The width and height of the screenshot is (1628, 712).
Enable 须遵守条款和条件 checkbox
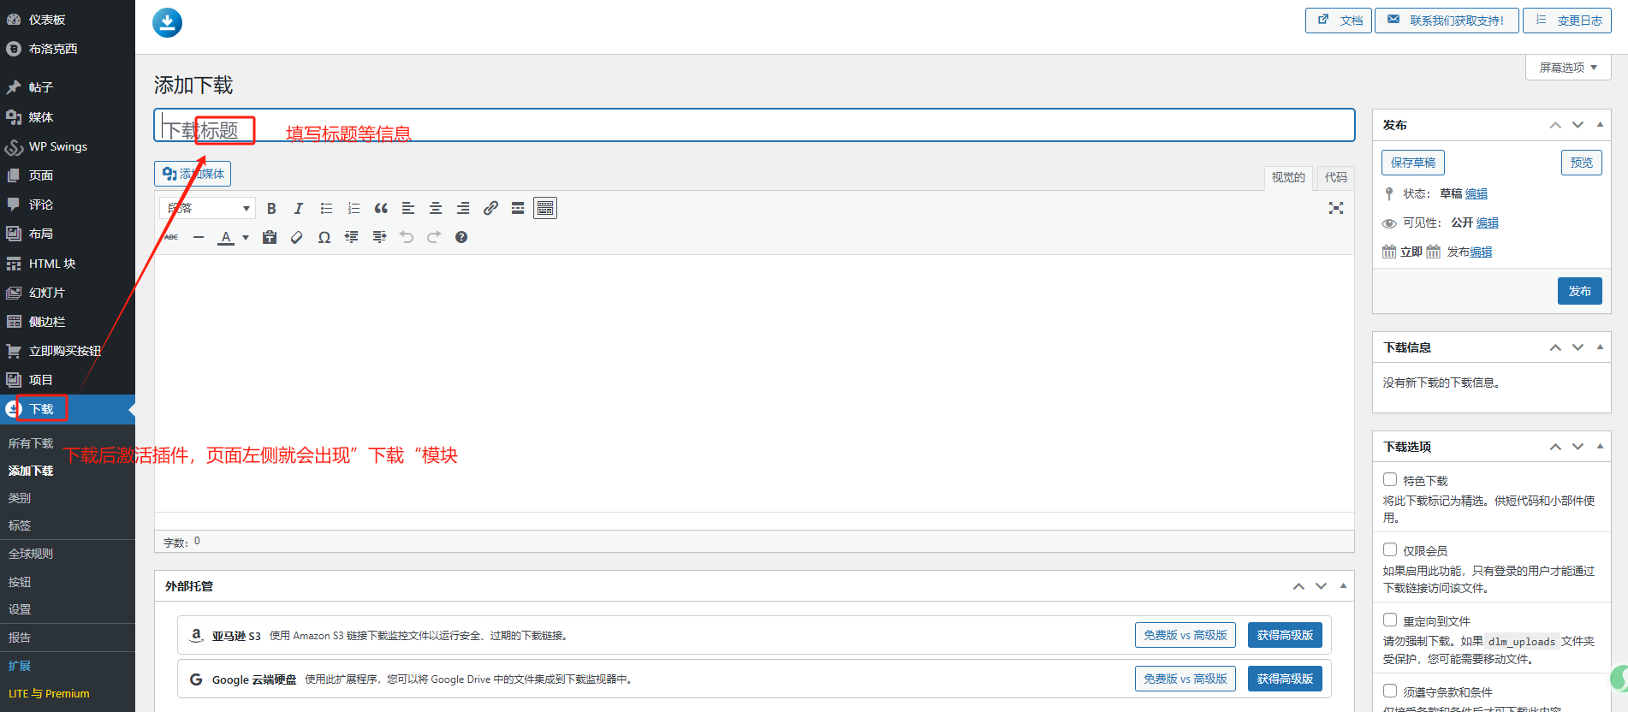click(x=1390, y=691)
